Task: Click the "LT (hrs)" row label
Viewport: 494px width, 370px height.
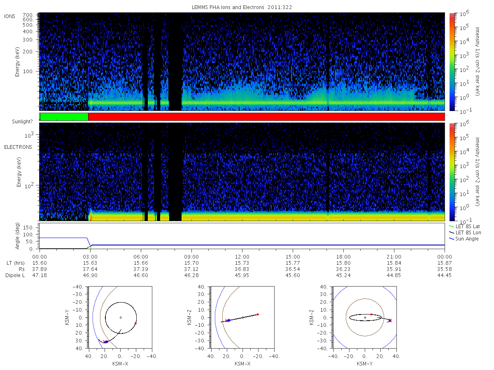Action: [15, 263]
